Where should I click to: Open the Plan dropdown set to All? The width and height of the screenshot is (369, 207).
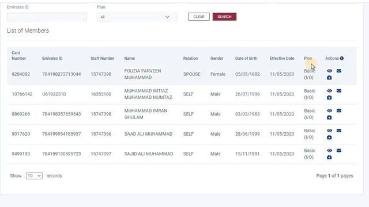137,17
